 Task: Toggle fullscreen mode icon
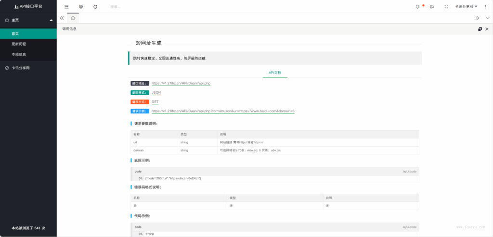click(x=446, y=7)
